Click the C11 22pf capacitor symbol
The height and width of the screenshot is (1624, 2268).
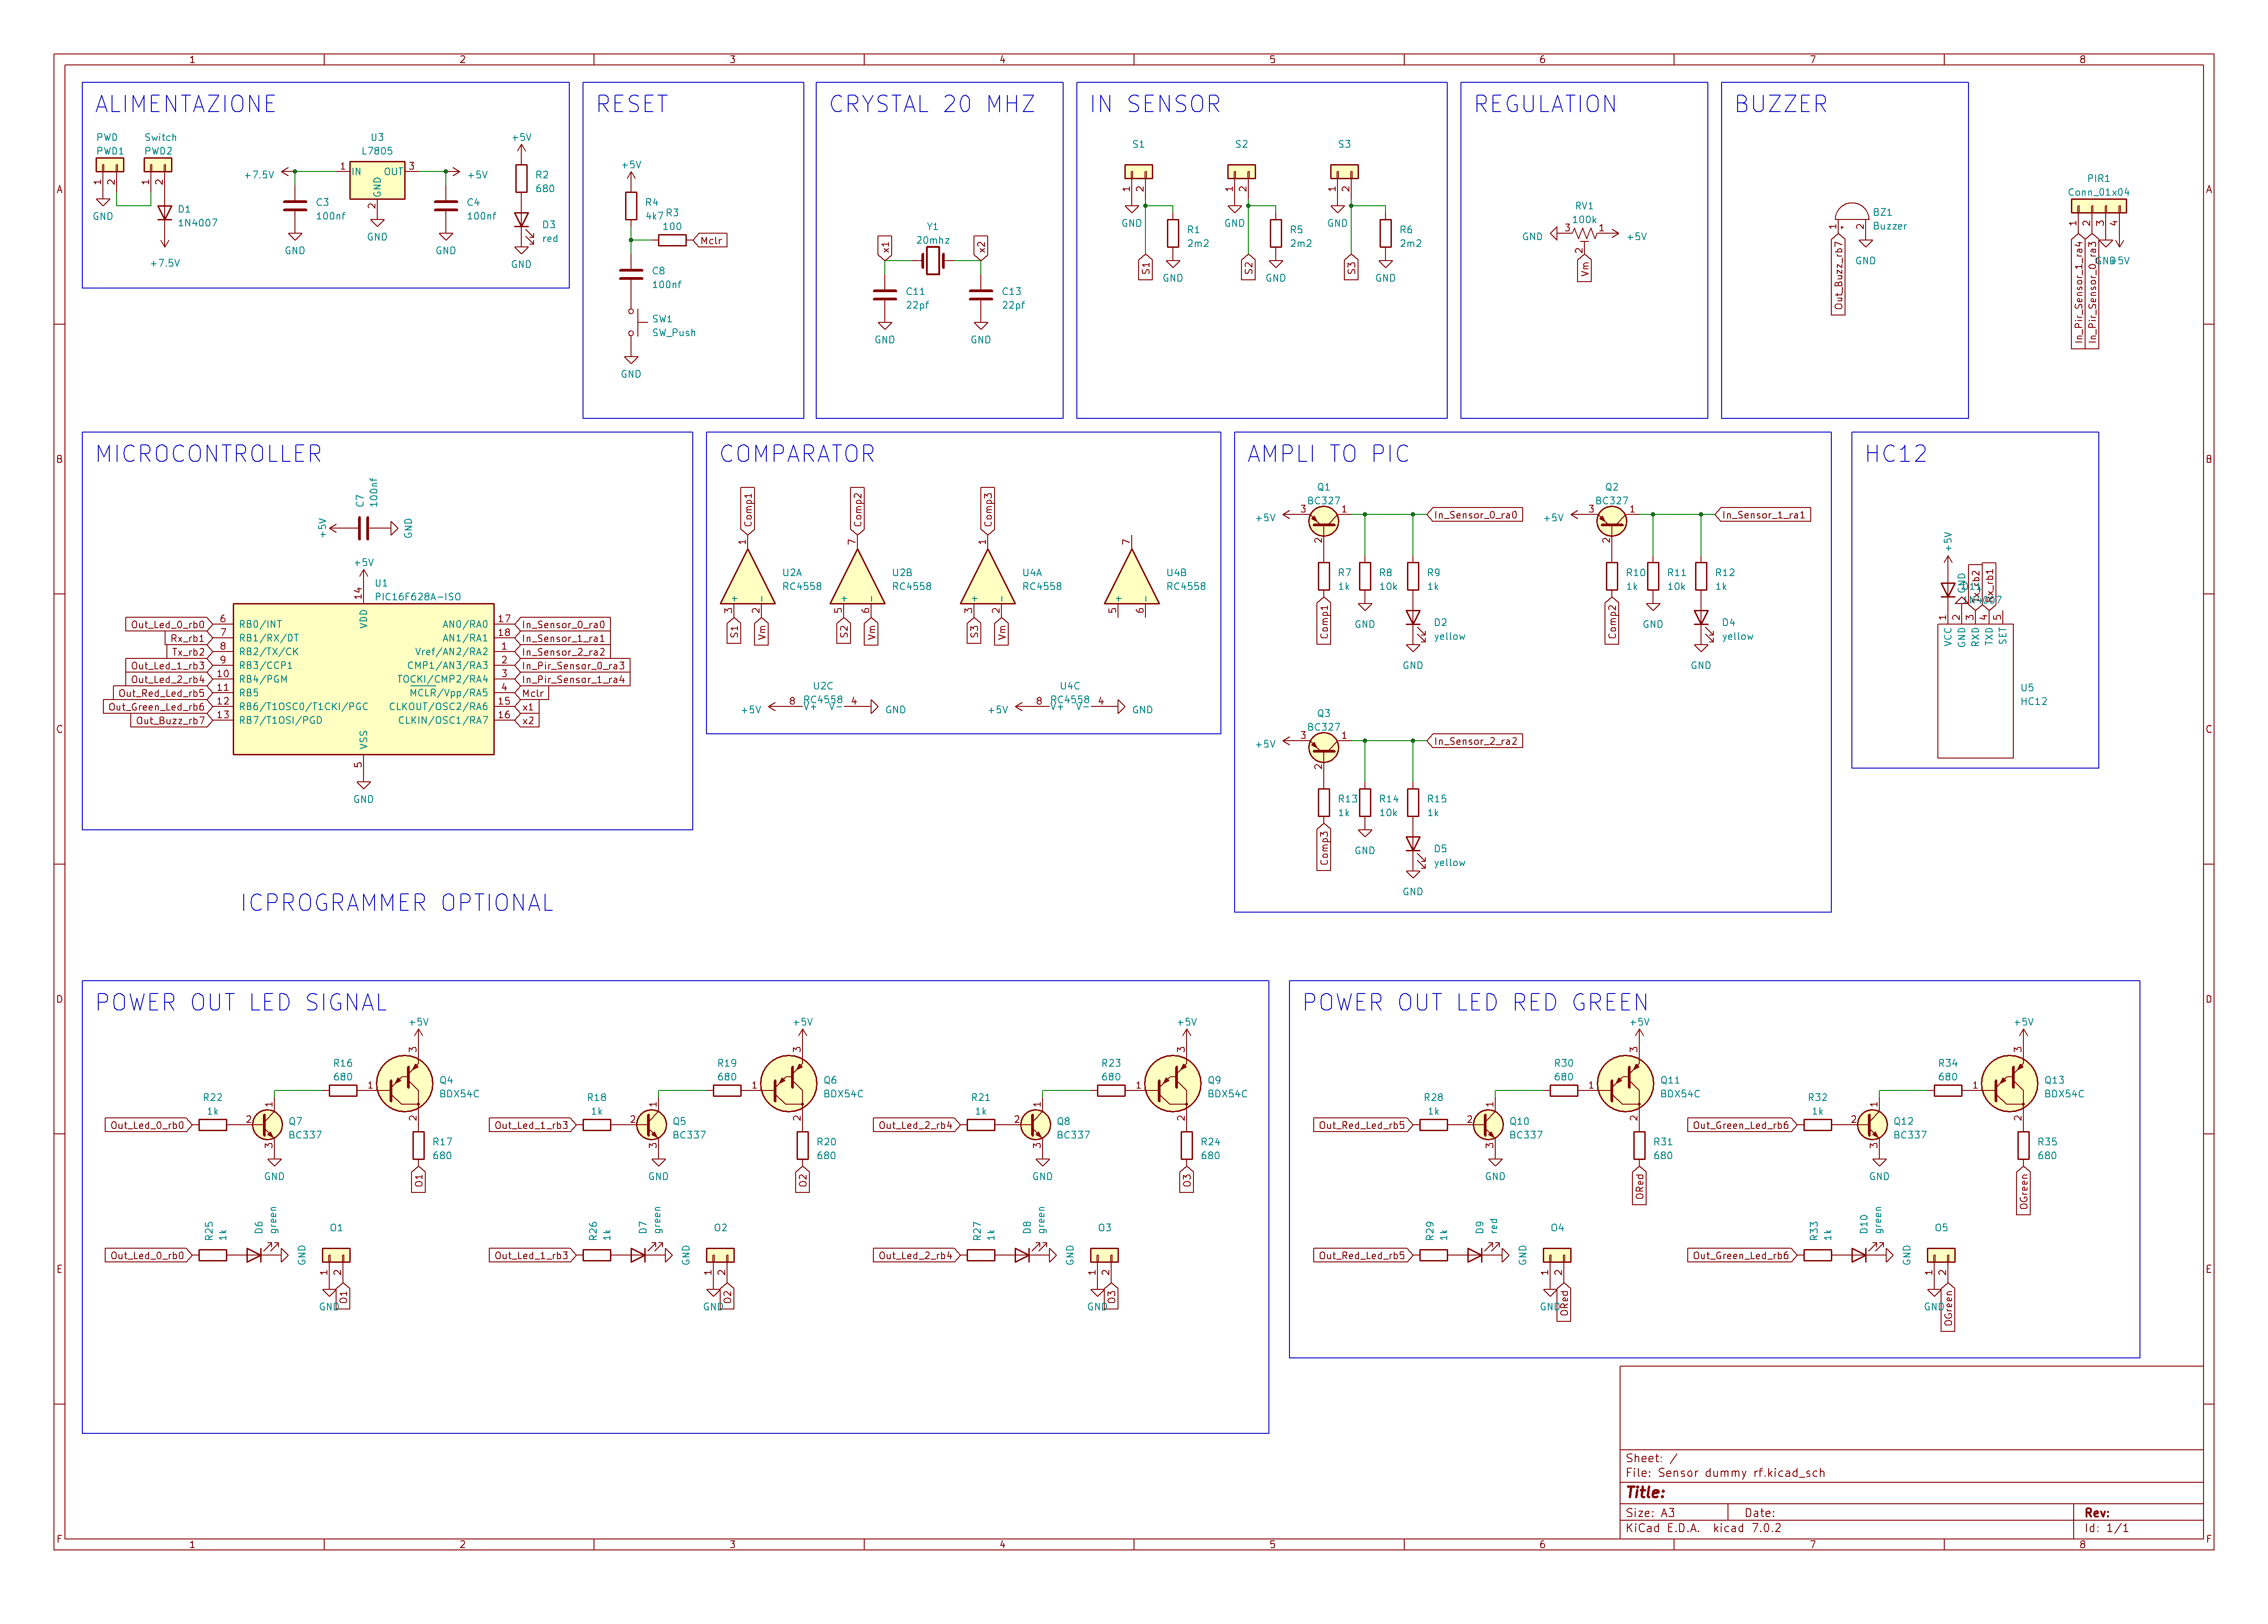click(x=885, y=295)
